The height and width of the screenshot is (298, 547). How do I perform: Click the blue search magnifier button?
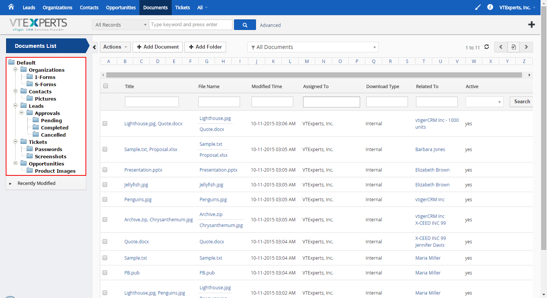[x=245, y=25]
